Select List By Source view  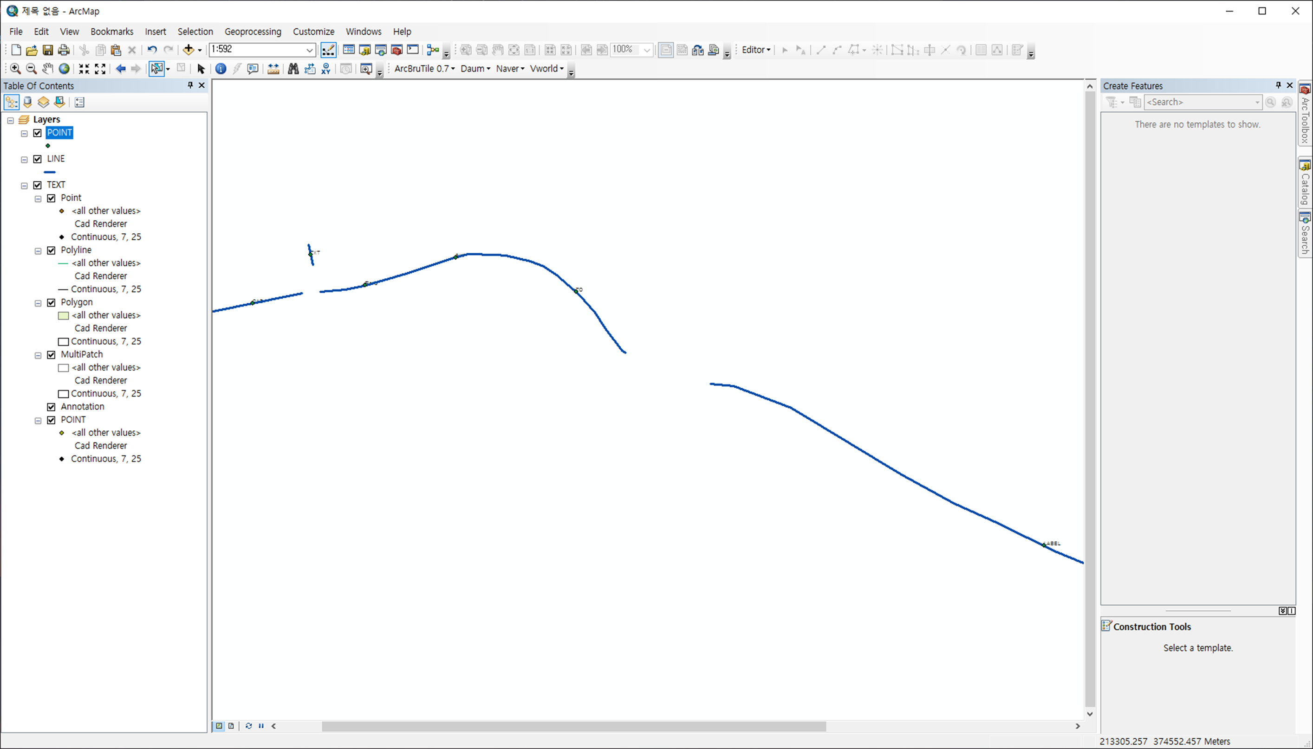tap(27, 102)
